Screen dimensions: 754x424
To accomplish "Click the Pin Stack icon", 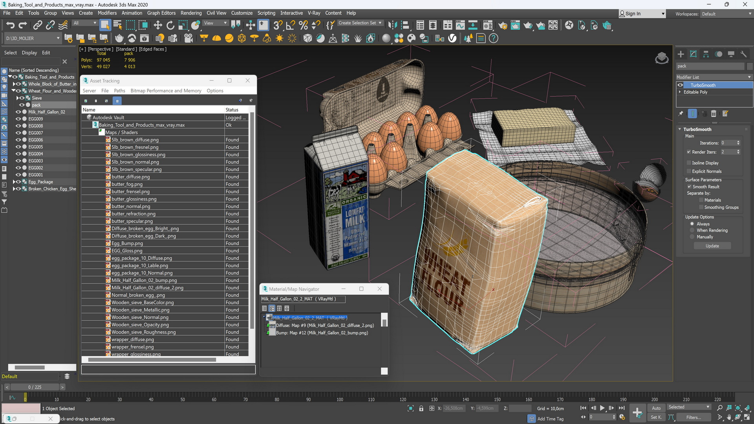I will pos(681,113).
